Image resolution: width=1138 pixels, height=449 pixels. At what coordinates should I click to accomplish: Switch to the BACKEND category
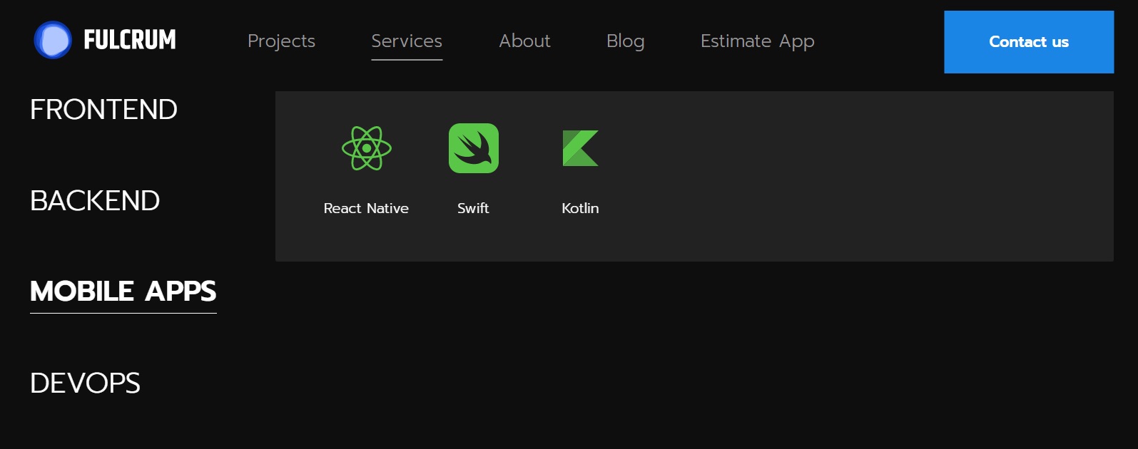click(x=95, y=201)
